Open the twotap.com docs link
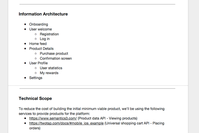The image size is (199, 133). (66, 123)
